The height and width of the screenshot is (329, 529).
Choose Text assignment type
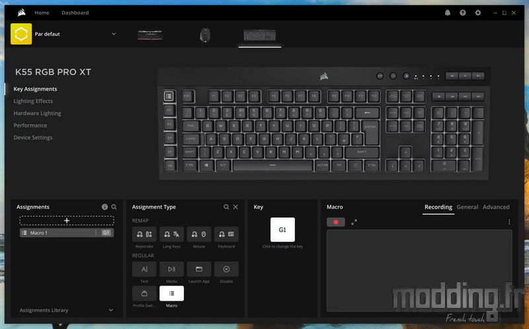coord(144,269)
